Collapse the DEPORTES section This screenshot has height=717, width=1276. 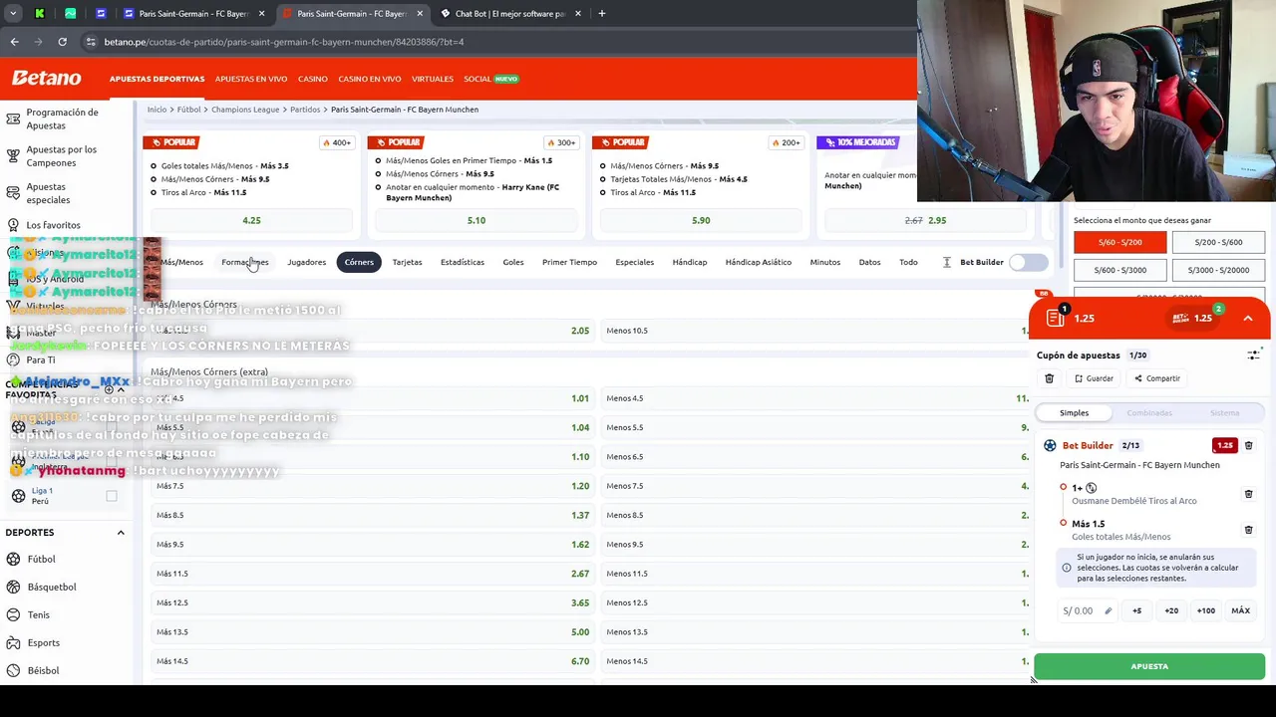121,533
